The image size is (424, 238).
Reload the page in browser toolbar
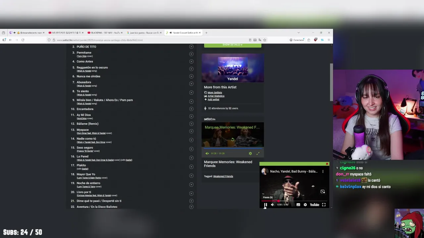[x=23, y=40]
